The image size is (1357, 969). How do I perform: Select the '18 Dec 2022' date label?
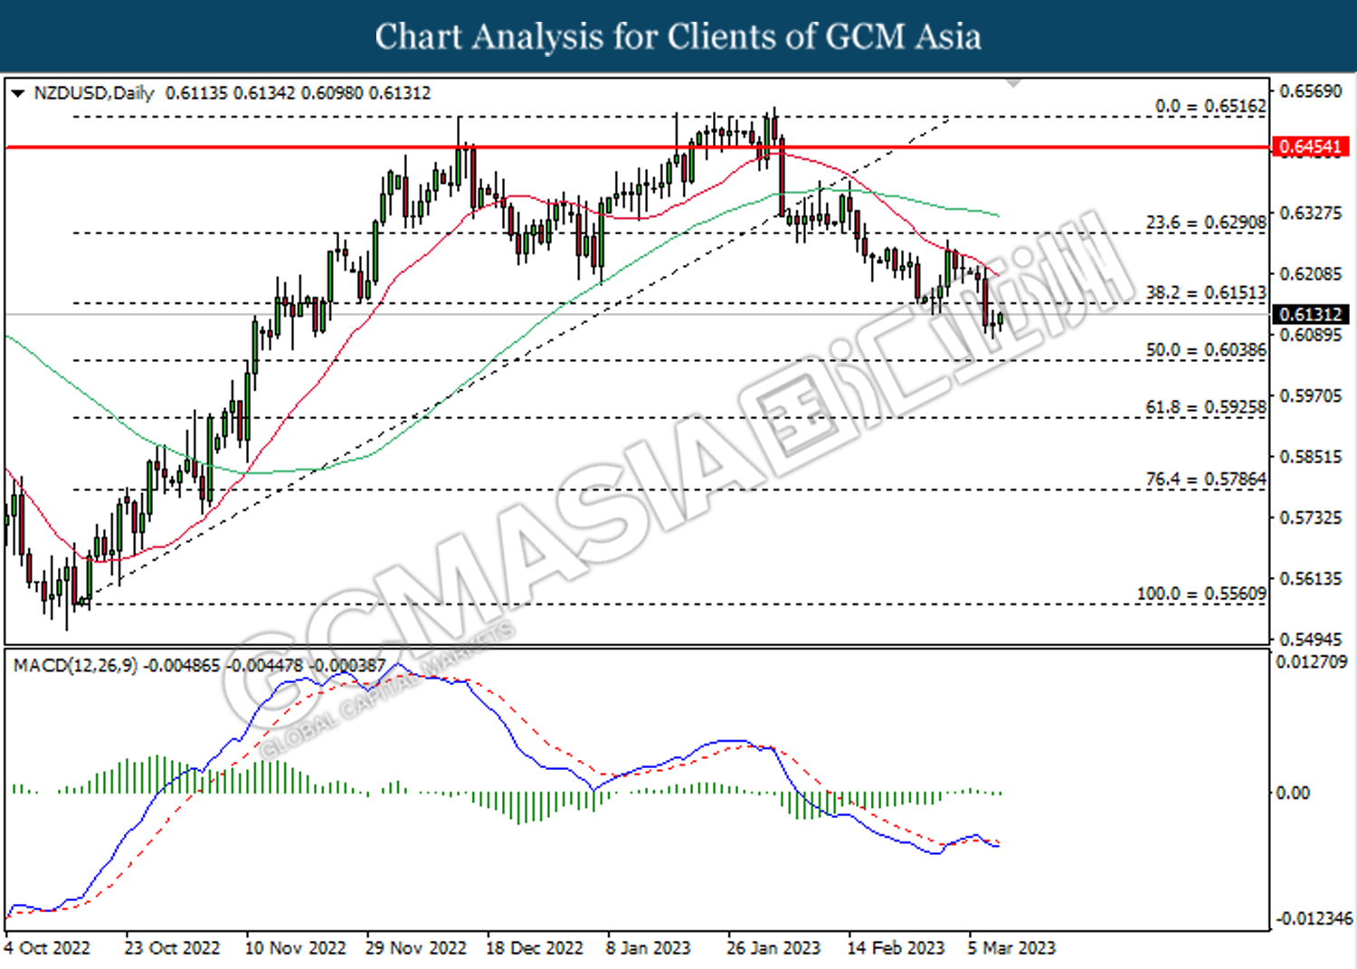click(535, 947)
